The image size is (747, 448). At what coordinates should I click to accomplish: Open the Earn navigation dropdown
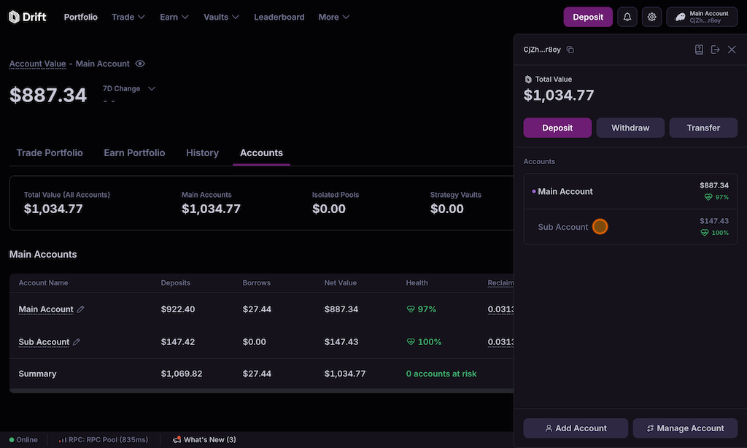pyautogui.click(x=174, y=17)
